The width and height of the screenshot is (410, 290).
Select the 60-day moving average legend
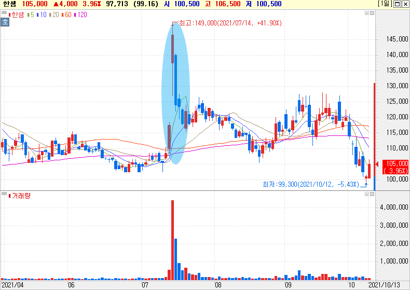tap(66, 15)
